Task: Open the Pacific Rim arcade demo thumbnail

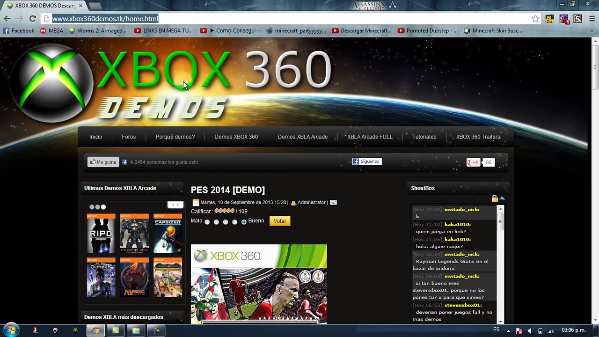Action: tap(134, 234)
